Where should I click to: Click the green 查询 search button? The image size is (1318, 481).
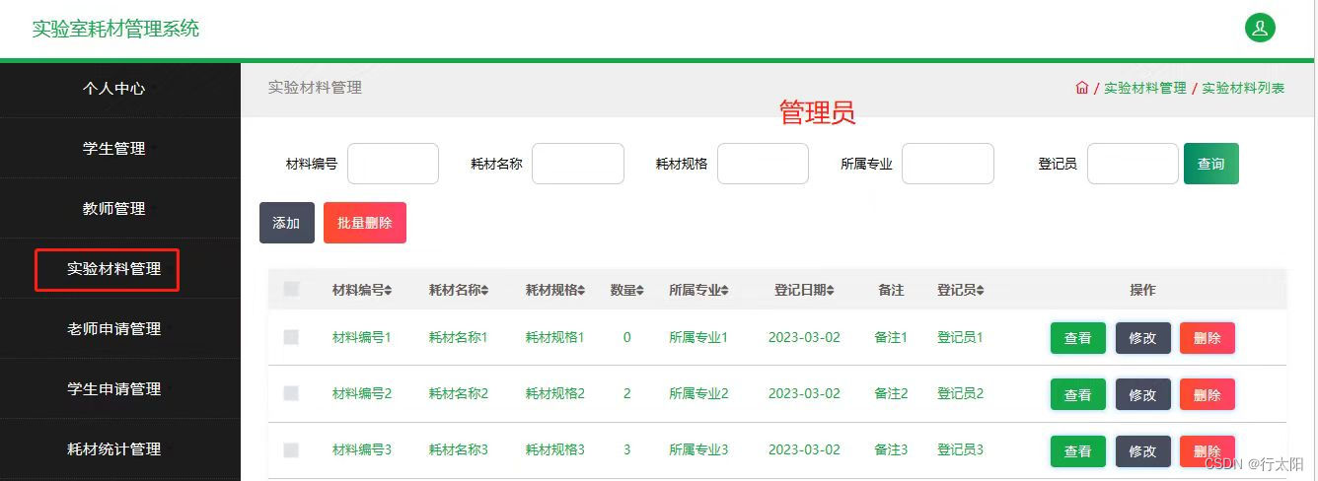point(1211,164)
